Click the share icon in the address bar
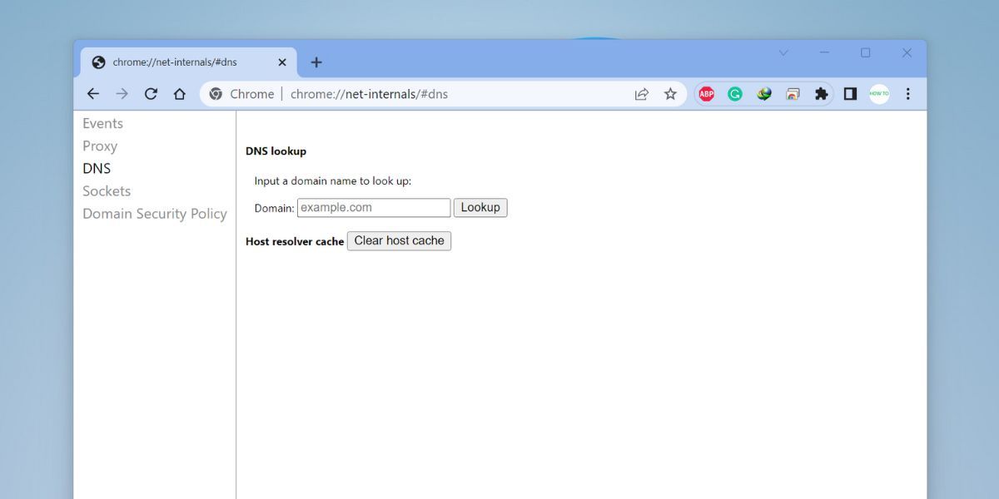The height and width of the screenshot is (499, 999). [x=641, y=94]
